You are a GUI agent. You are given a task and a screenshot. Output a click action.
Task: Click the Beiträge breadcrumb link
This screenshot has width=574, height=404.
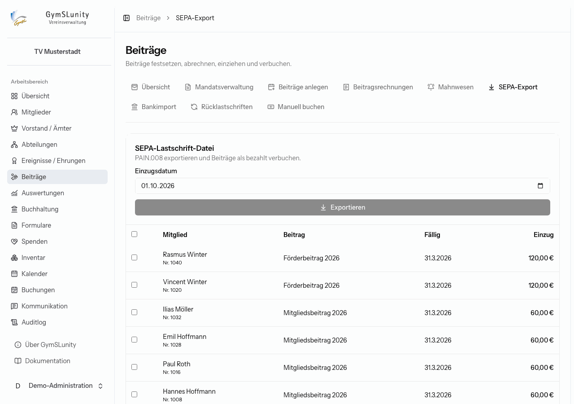click(x=148, y=18)
